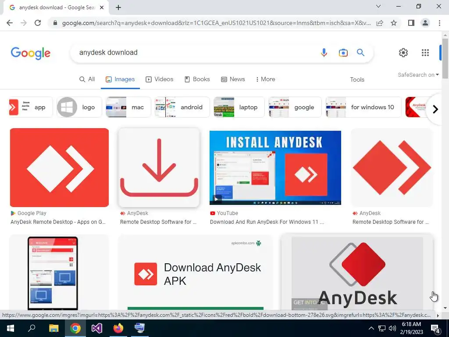This screenshot has height=337, width=449.
Task: Close the anydesk download tab
Action: (102, 7)
